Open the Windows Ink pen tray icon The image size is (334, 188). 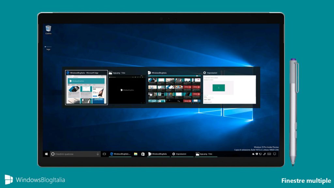(x=265, y=154)
